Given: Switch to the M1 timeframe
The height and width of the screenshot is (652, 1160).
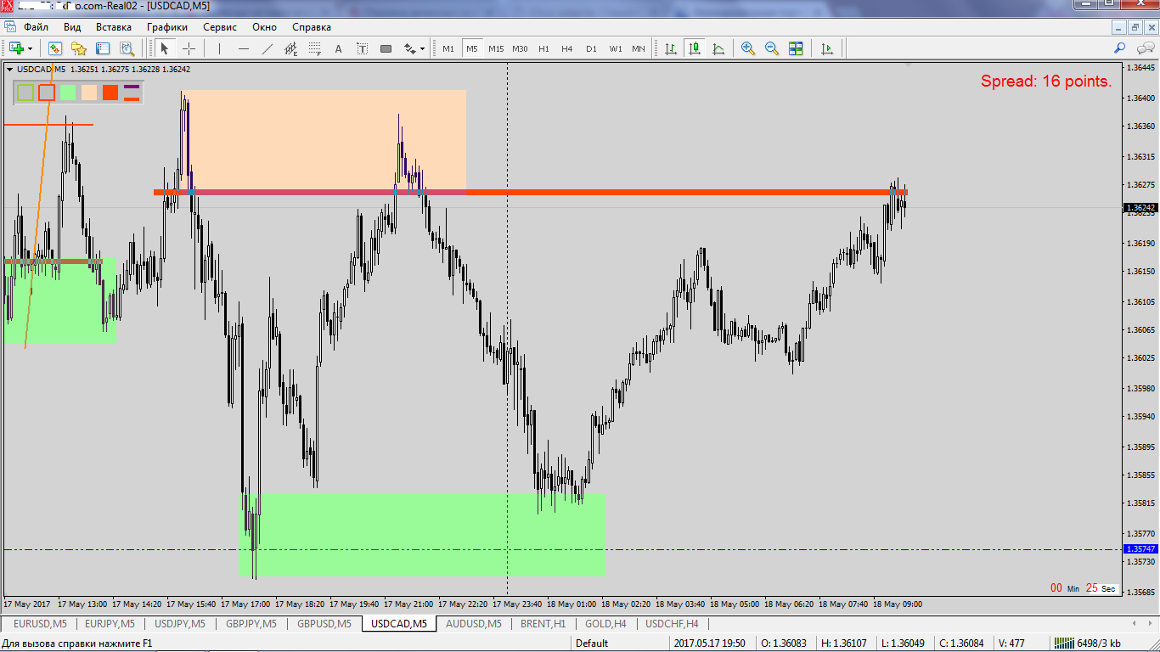Looking at the screenshot, I should click(x=448, y=48).
